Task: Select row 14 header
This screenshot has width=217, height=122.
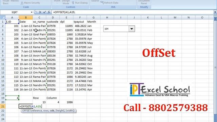Action: point(3,77)
